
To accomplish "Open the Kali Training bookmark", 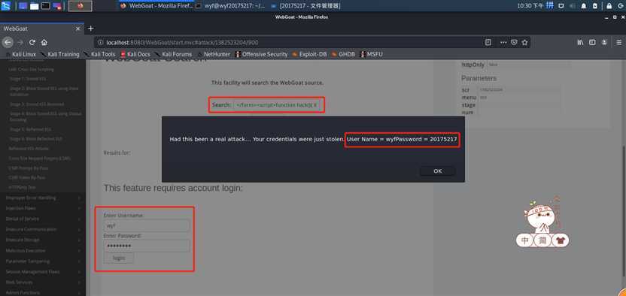I will tap(59, 54).
